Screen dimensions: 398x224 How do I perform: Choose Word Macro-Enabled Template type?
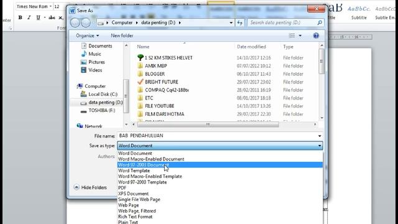point(220,177)
